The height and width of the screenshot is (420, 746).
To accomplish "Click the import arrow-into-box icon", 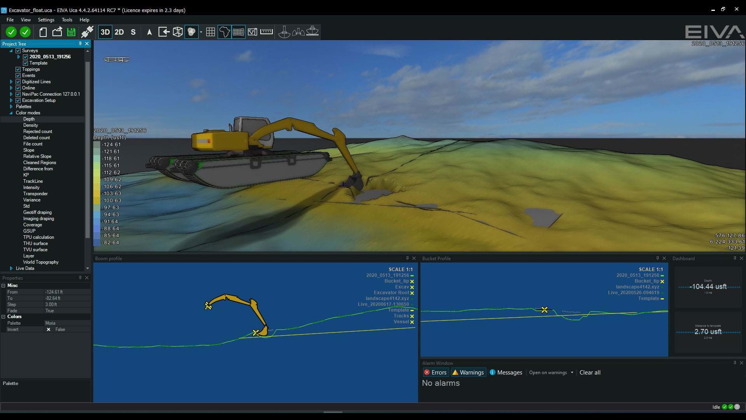I will 164,32.
